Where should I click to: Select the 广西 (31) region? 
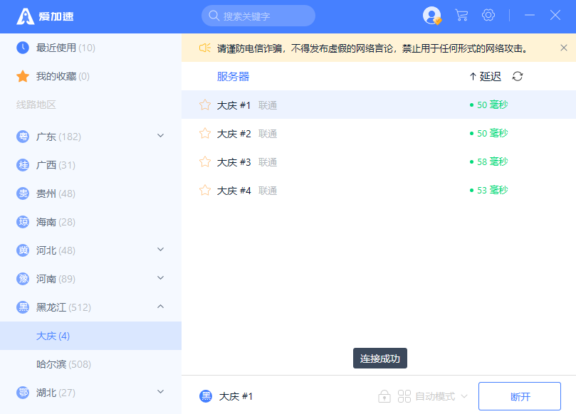coord(90,165)
